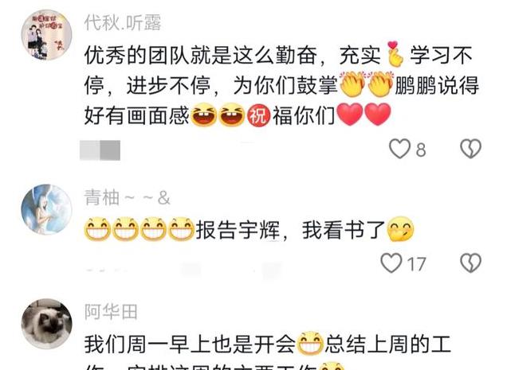Tap the red 祝 emoji in comment
This screenshot has width=507, height=370.
coord(258,115)
